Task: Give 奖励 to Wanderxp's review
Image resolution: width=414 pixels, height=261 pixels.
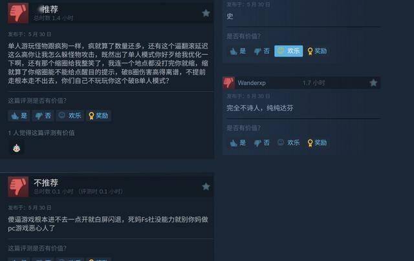Action: pyautogui.click(x=317, y=143)
